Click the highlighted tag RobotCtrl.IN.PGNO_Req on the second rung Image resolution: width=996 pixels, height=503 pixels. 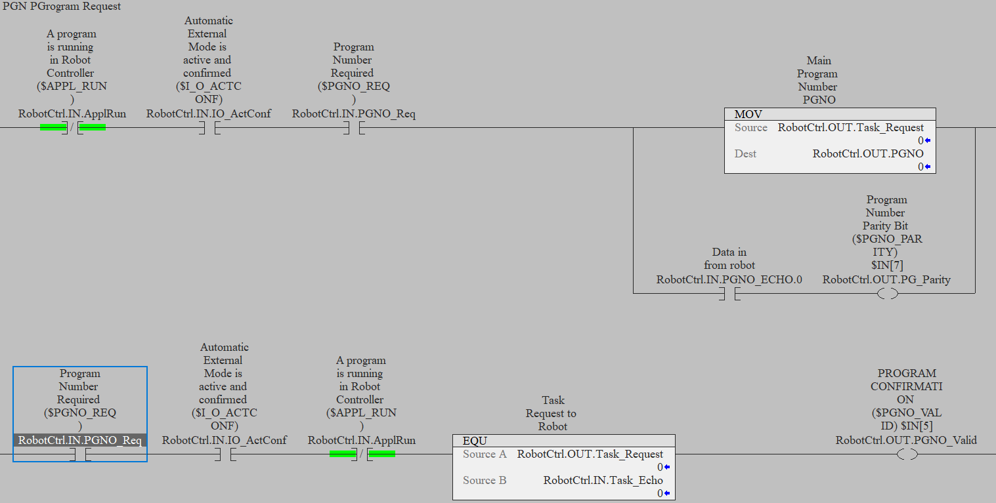(80, 440)
